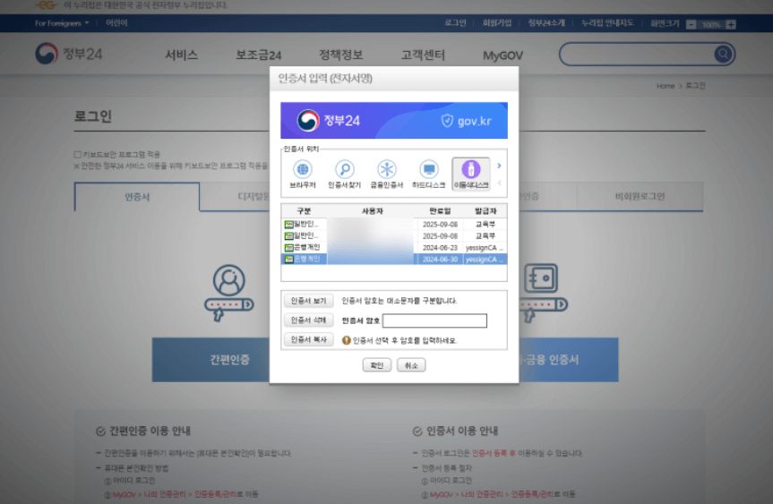Click the 정부24 logo in site header
773x504 pixels.
(69, 53)
